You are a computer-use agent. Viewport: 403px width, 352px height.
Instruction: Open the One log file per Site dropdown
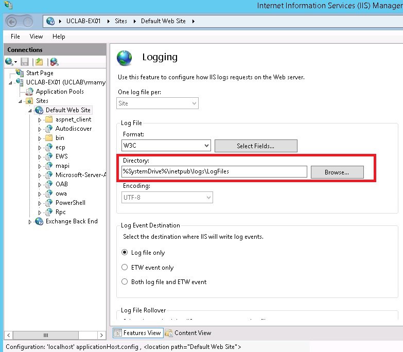point(157,103)
